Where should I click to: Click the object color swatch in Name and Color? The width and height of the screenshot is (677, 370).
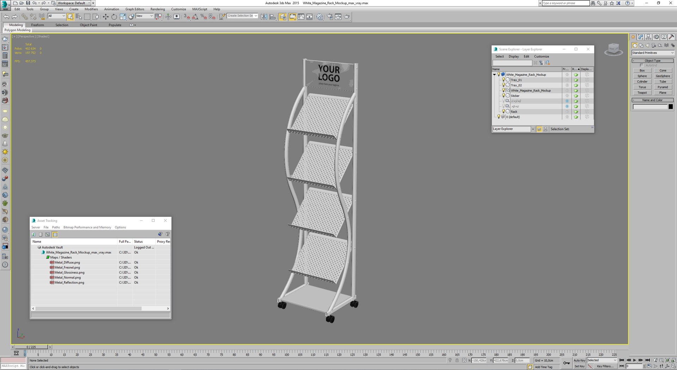click(671, 107)
